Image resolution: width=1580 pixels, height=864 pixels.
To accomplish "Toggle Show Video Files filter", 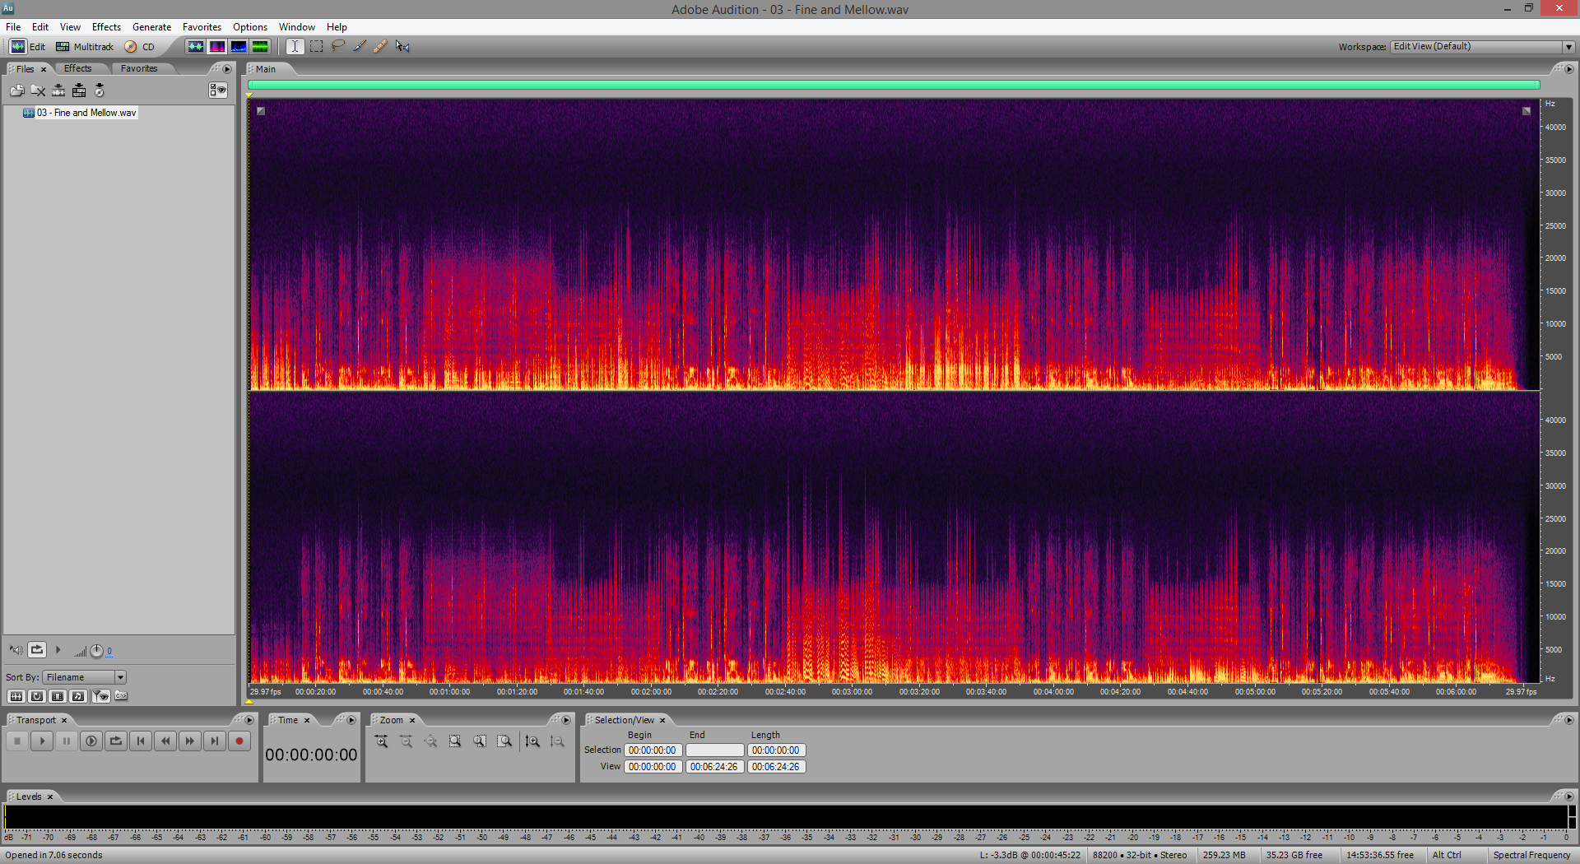I will tap(58, 696).
